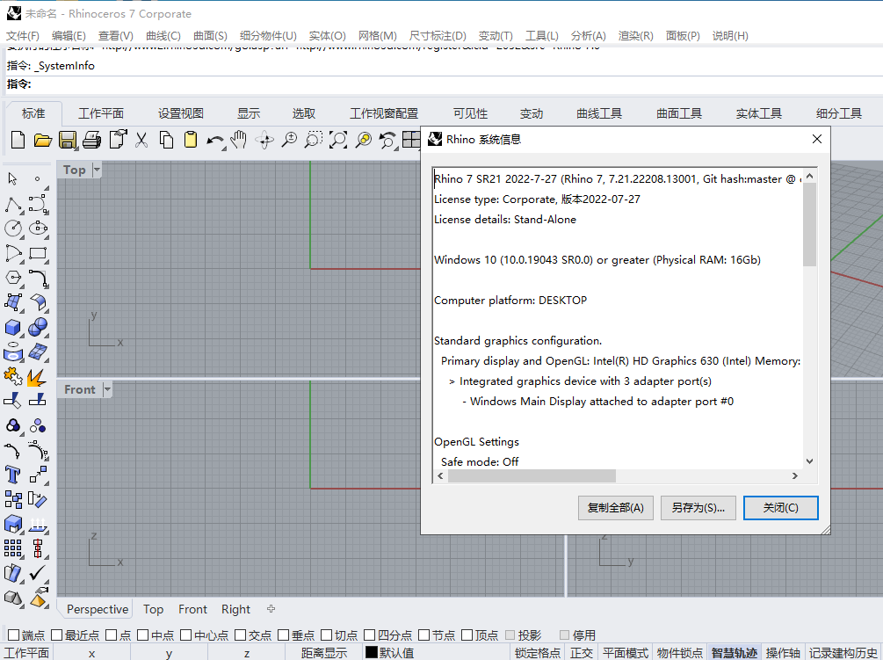Image resolution: width=883 pixels, height=660 pixels.
Task: Click the 关闭(C) button
Action: coord(780,508)
